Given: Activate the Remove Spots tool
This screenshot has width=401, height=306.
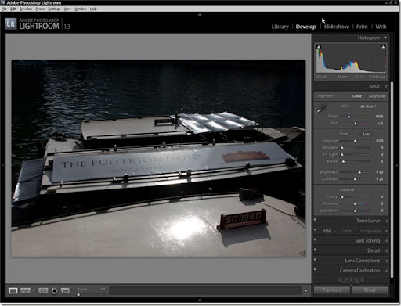Looking at the screenshot, I should (66, 290).
